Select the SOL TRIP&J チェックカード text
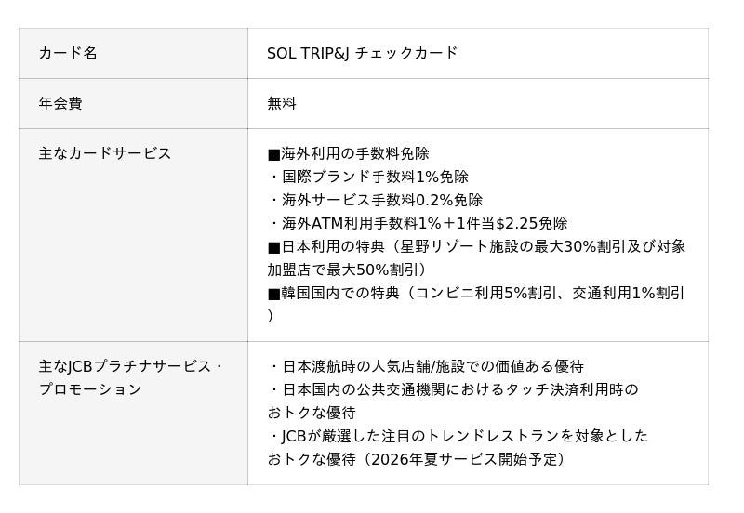 coord(362,53)
